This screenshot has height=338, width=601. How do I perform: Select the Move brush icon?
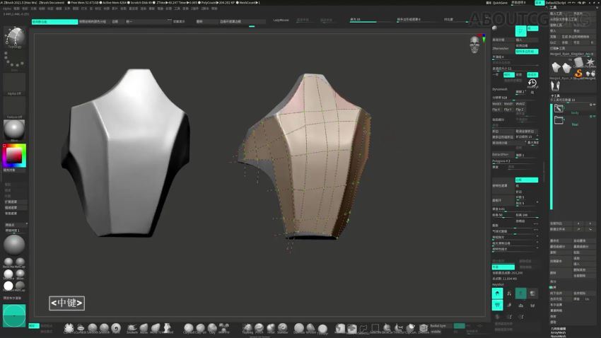pyautogui.click(x=144, y=328)
